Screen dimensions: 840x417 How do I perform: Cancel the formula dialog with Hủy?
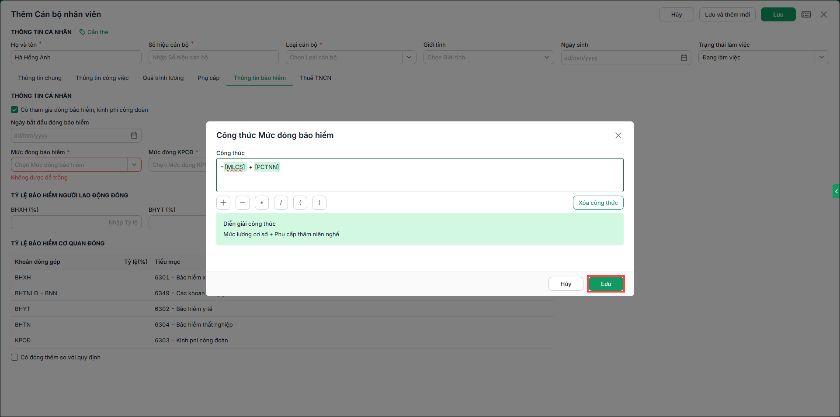[566, 284]
